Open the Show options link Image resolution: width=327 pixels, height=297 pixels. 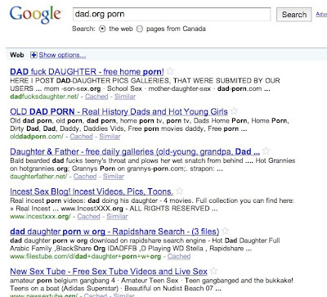point(62,55)
